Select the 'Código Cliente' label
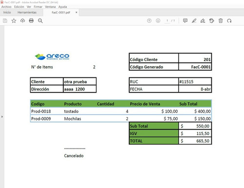244x188 pixels. (x=143, y=59)
